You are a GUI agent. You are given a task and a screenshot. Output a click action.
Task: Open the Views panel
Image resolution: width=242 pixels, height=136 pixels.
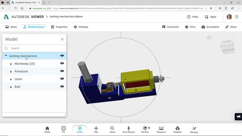pos(11,27)
